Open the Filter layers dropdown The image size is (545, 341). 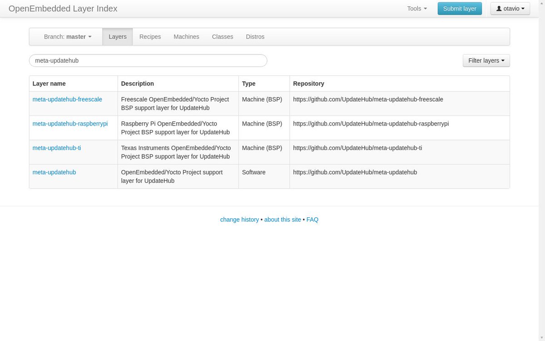pos(486,60)
